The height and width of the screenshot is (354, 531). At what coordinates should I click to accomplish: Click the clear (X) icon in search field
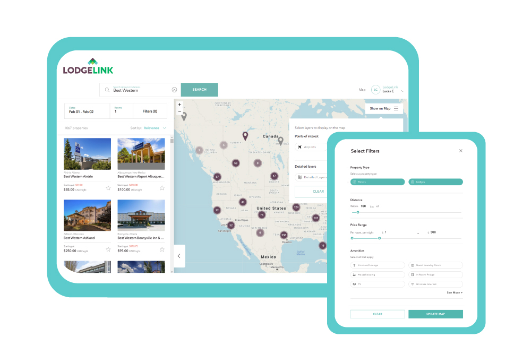coord(174,90)
